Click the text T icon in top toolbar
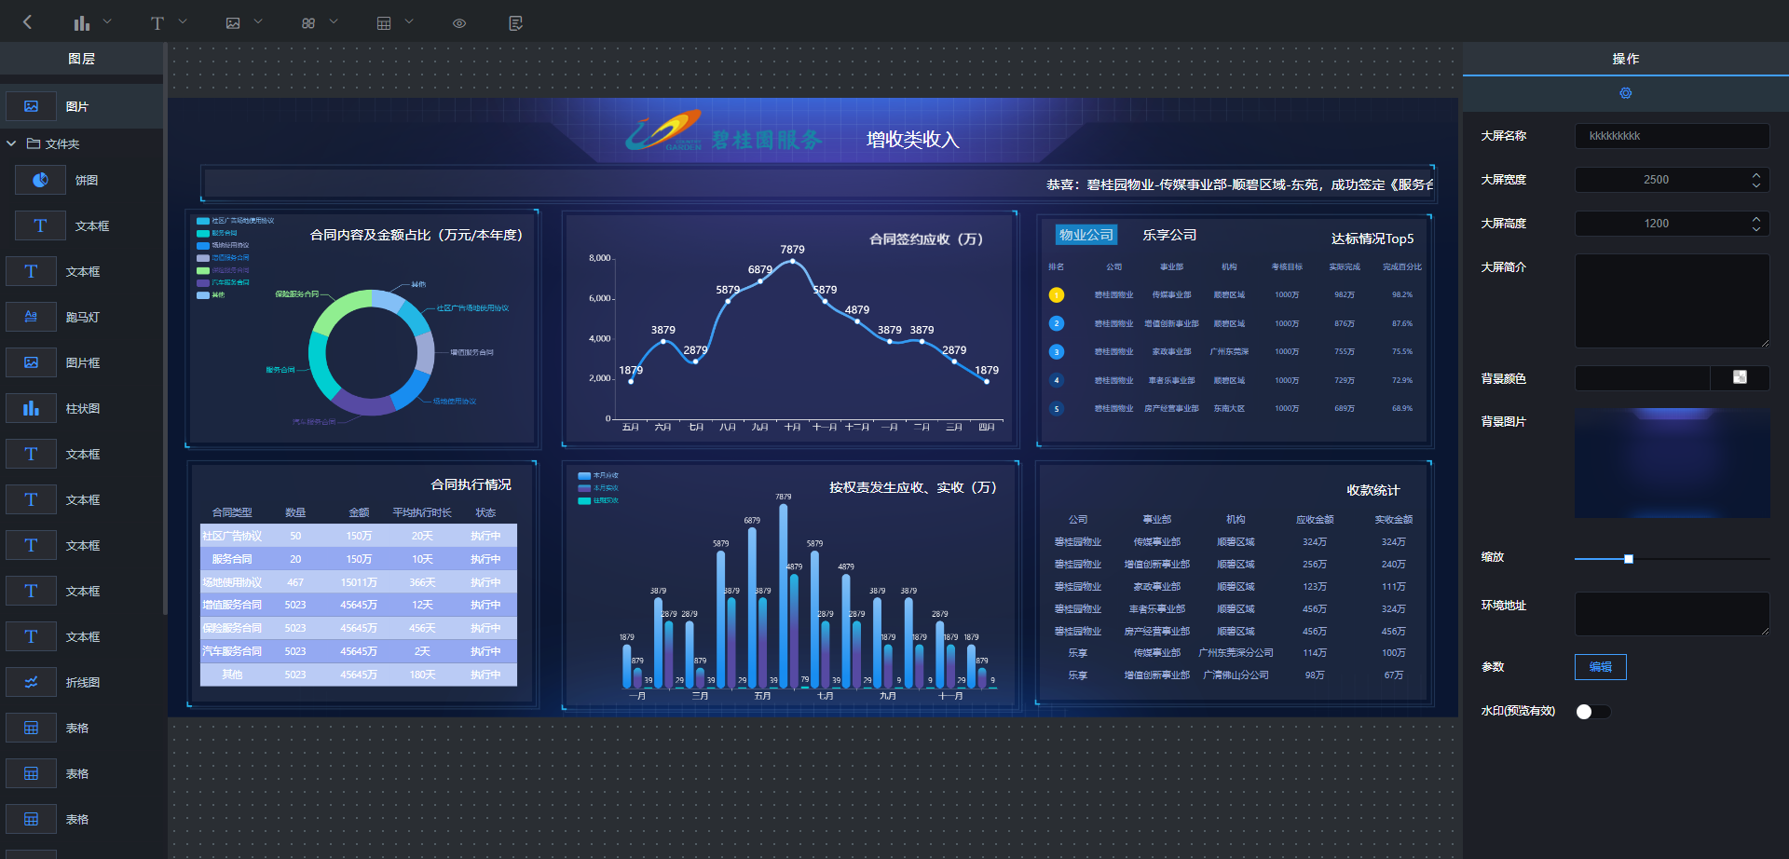 [157, 22]
